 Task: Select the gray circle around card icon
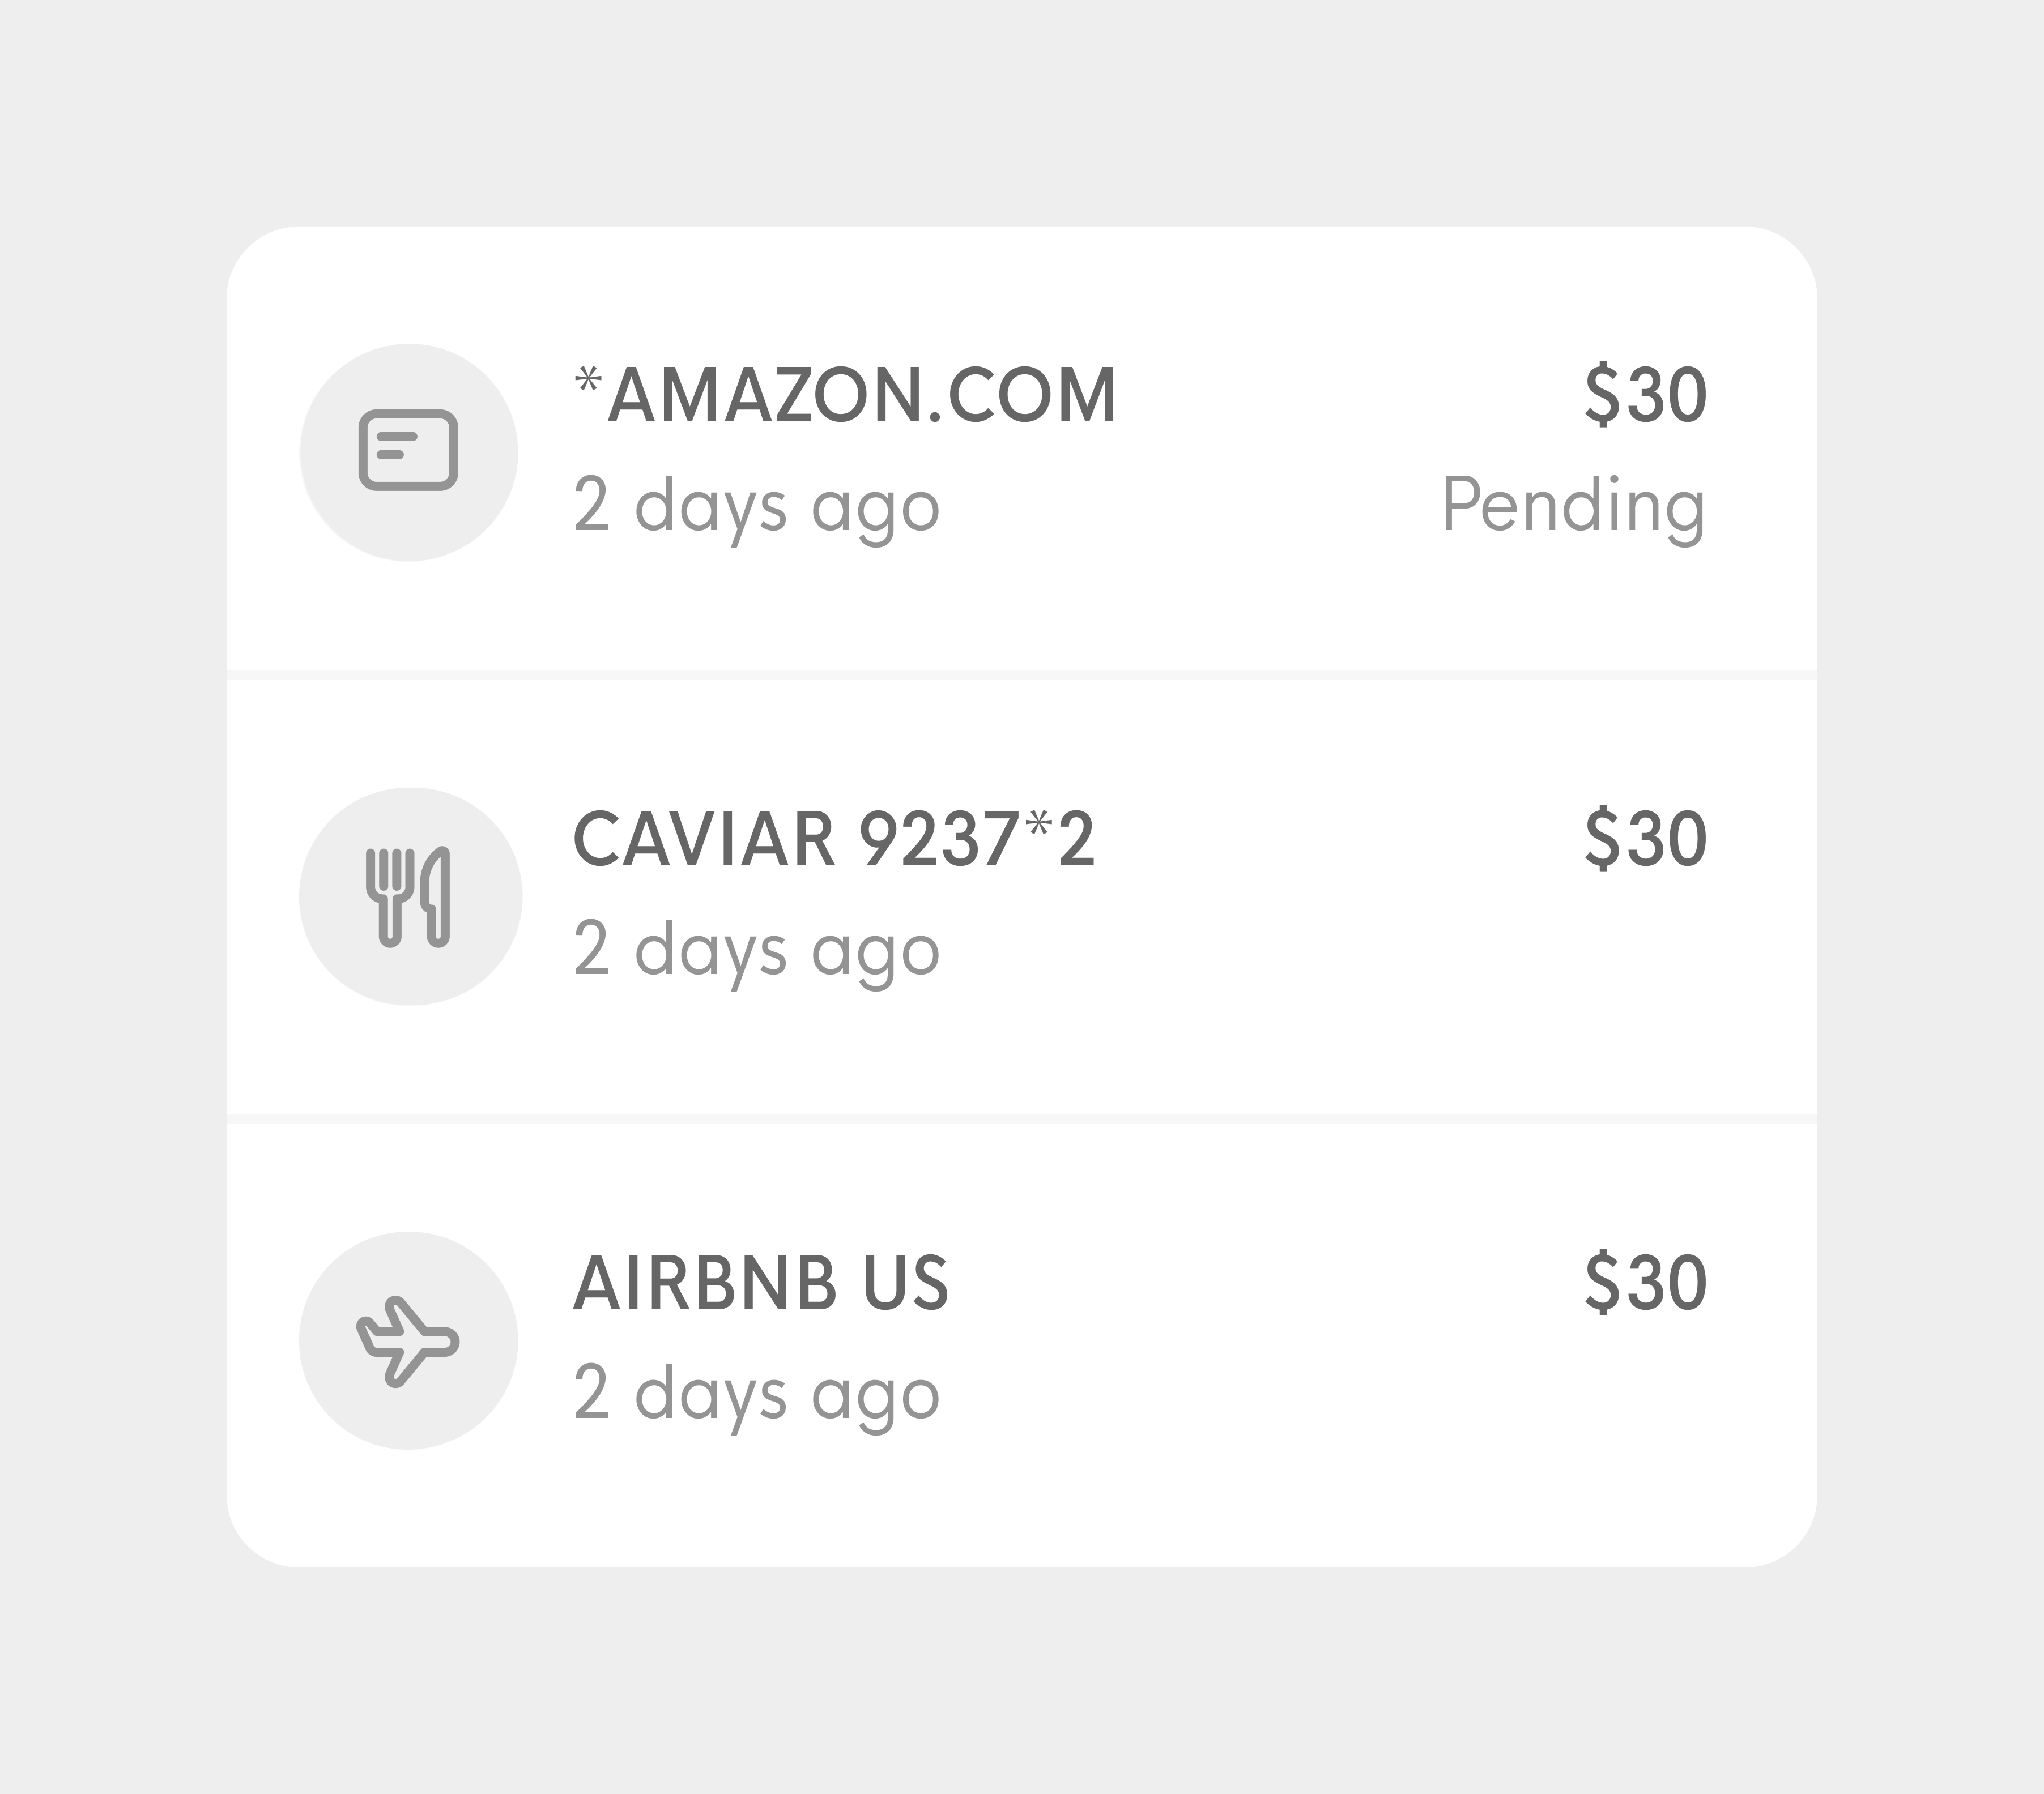point(408,452)
